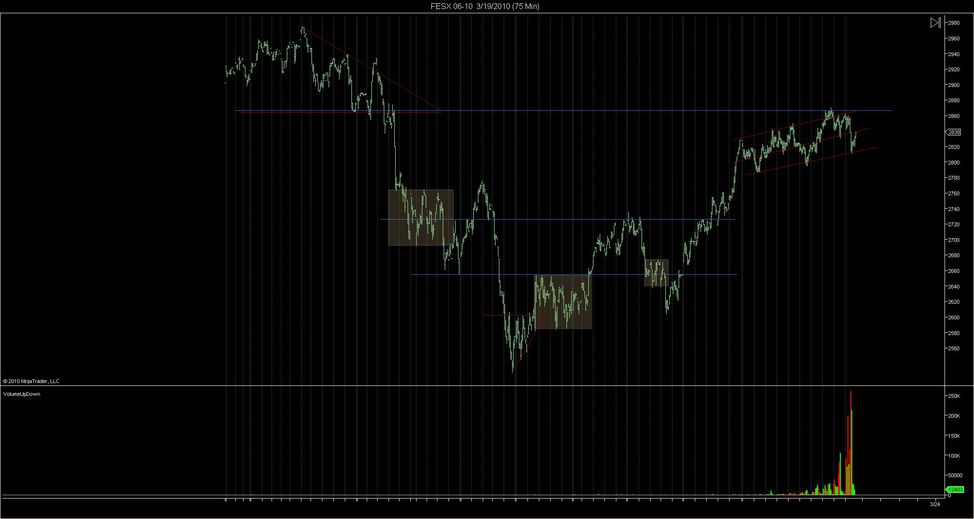This screenshot has width=974, height=519.
Task: Click the NinjaTrader copyright text
Action: click(x=31, y=381)
